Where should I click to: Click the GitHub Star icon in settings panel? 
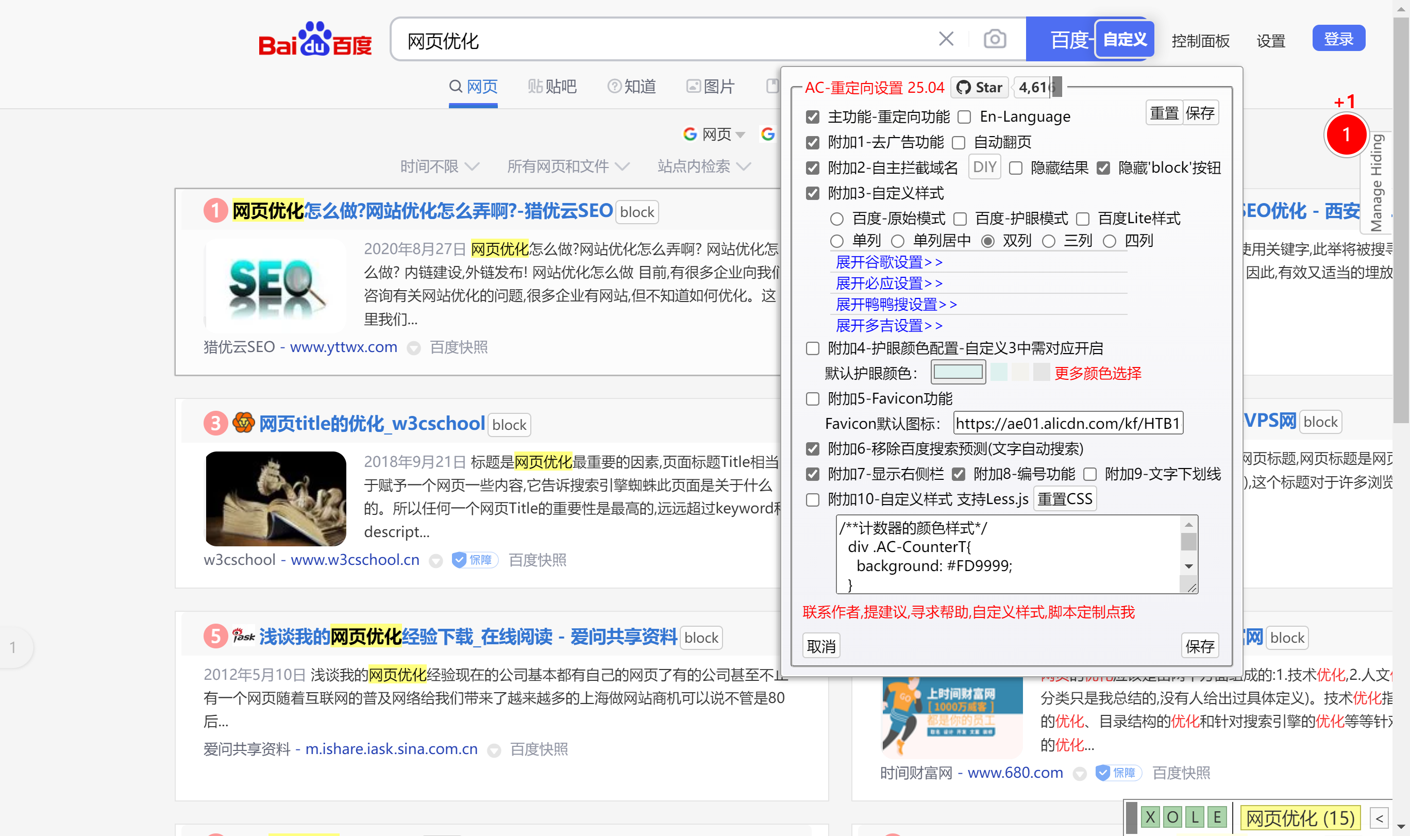(964, 87)
